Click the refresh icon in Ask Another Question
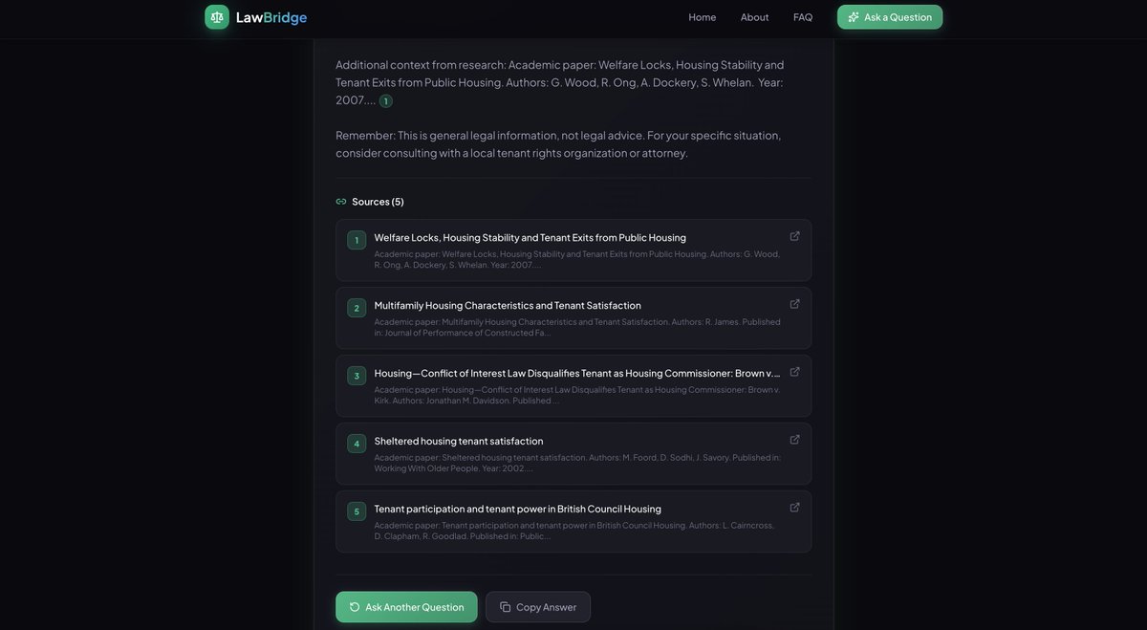1147x630 pixels. coord(355,607)
